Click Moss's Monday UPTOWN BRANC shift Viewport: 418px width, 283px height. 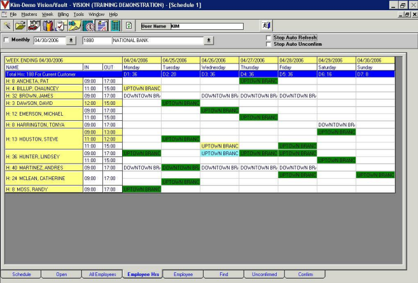point(142,190)
